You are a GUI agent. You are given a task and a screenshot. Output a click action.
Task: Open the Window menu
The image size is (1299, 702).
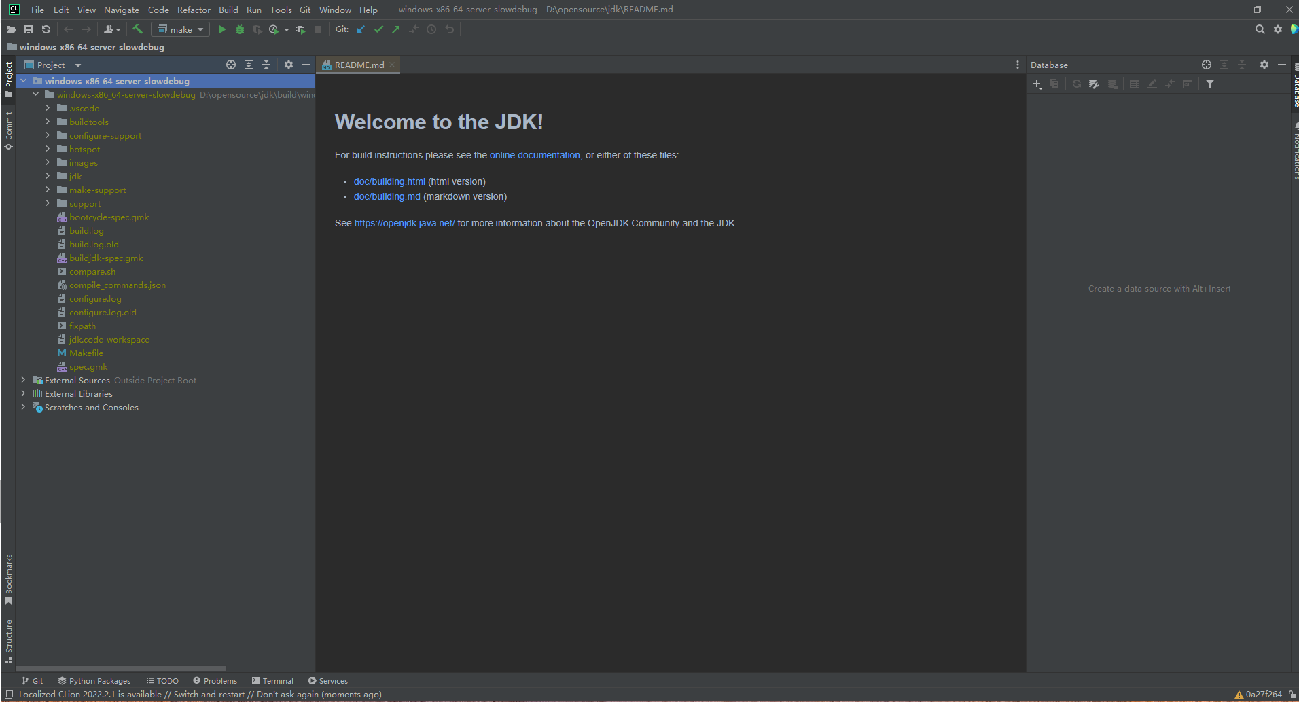click(335, 10)
